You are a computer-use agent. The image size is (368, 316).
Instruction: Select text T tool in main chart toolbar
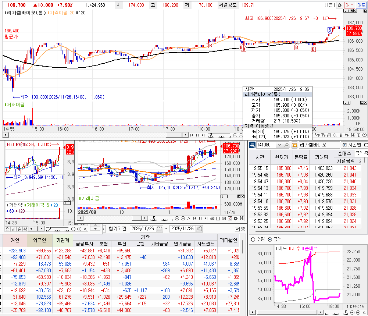click(358, 135)
